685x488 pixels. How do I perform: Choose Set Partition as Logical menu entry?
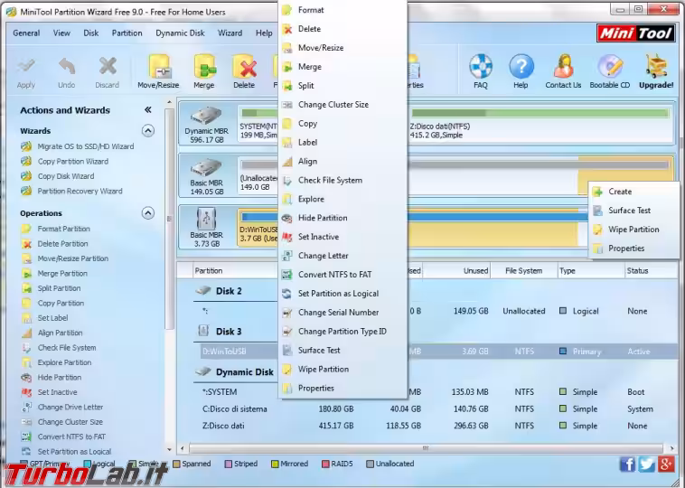[342, 294]
